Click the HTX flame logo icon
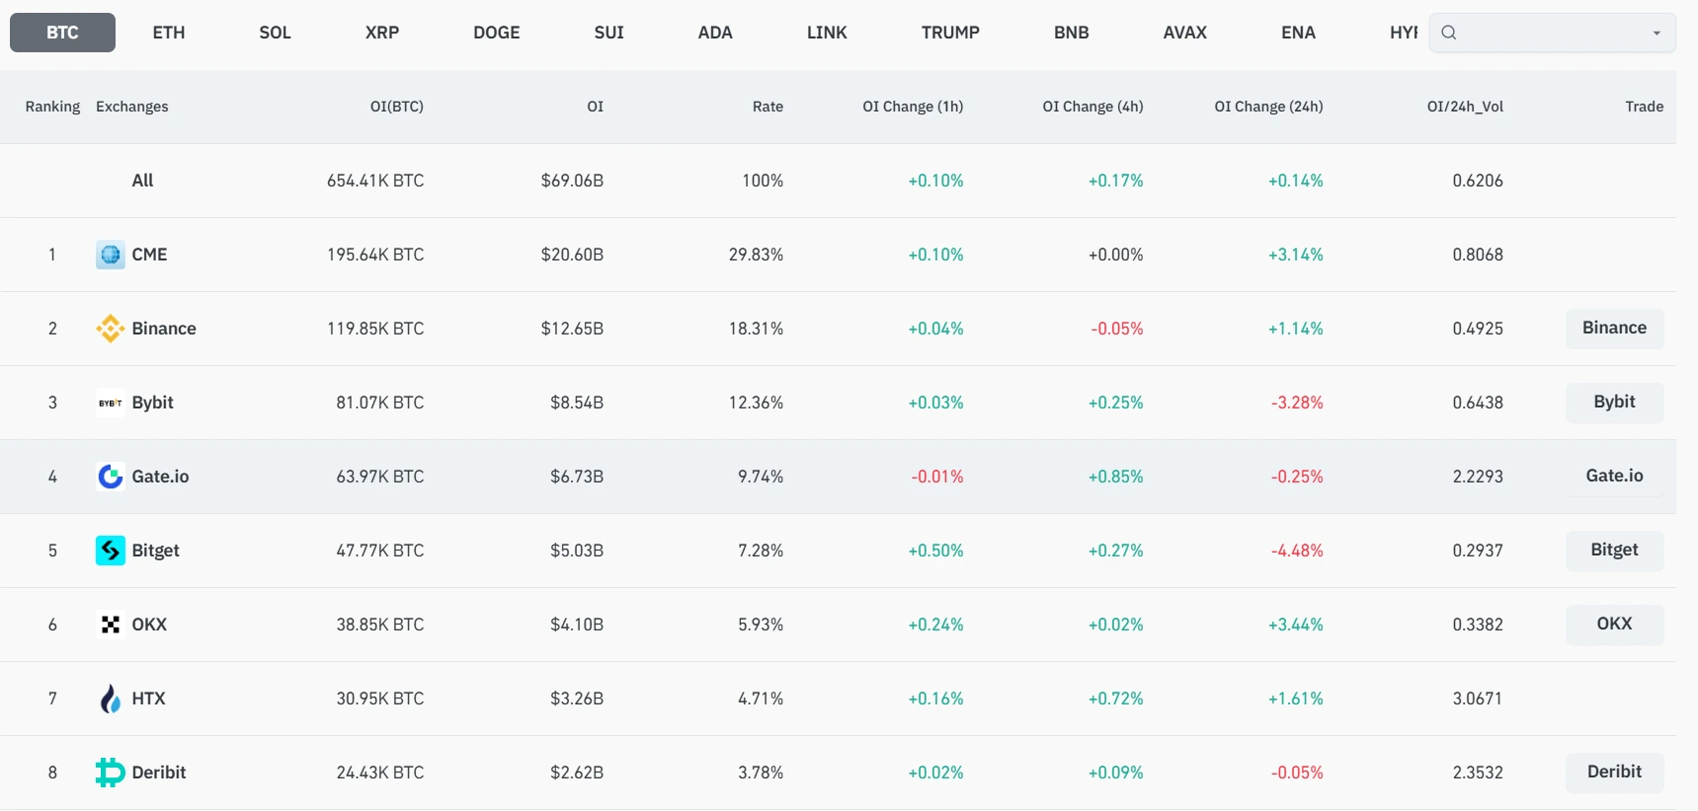The height and width of the screenshot is (811, 1698). pos(111,699)
